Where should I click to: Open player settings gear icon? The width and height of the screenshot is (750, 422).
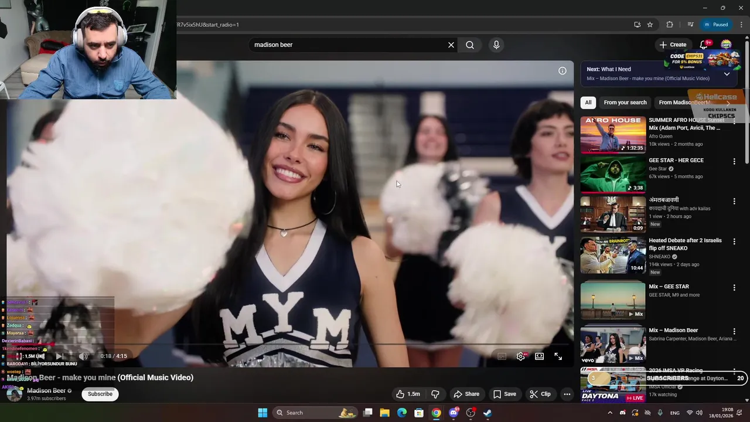click(x=520, y=356)
